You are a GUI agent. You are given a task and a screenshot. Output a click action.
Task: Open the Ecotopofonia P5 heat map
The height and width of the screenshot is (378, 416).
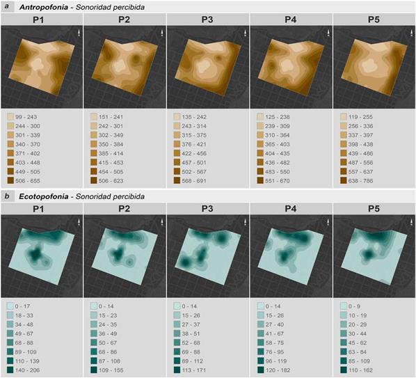374,256
